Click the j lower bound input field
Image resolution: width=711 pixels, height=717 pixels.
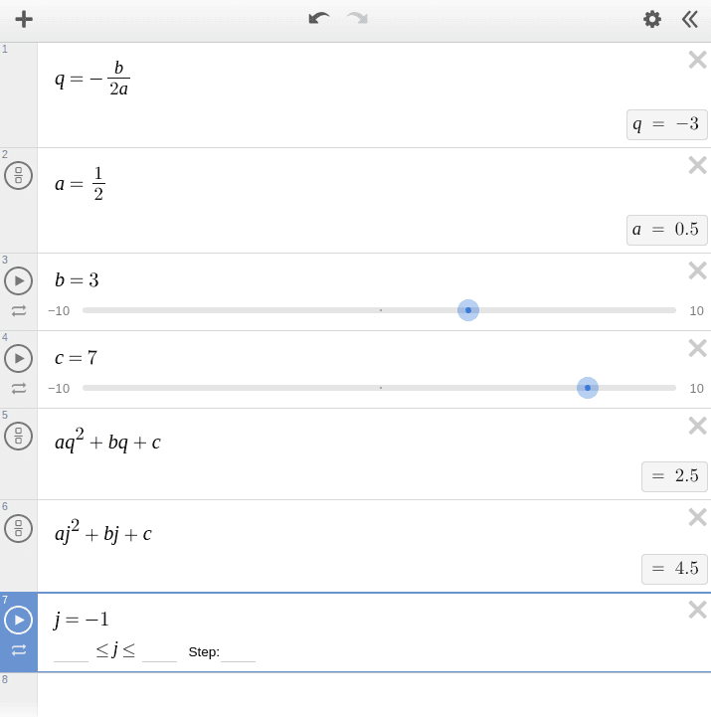point(71,652)
